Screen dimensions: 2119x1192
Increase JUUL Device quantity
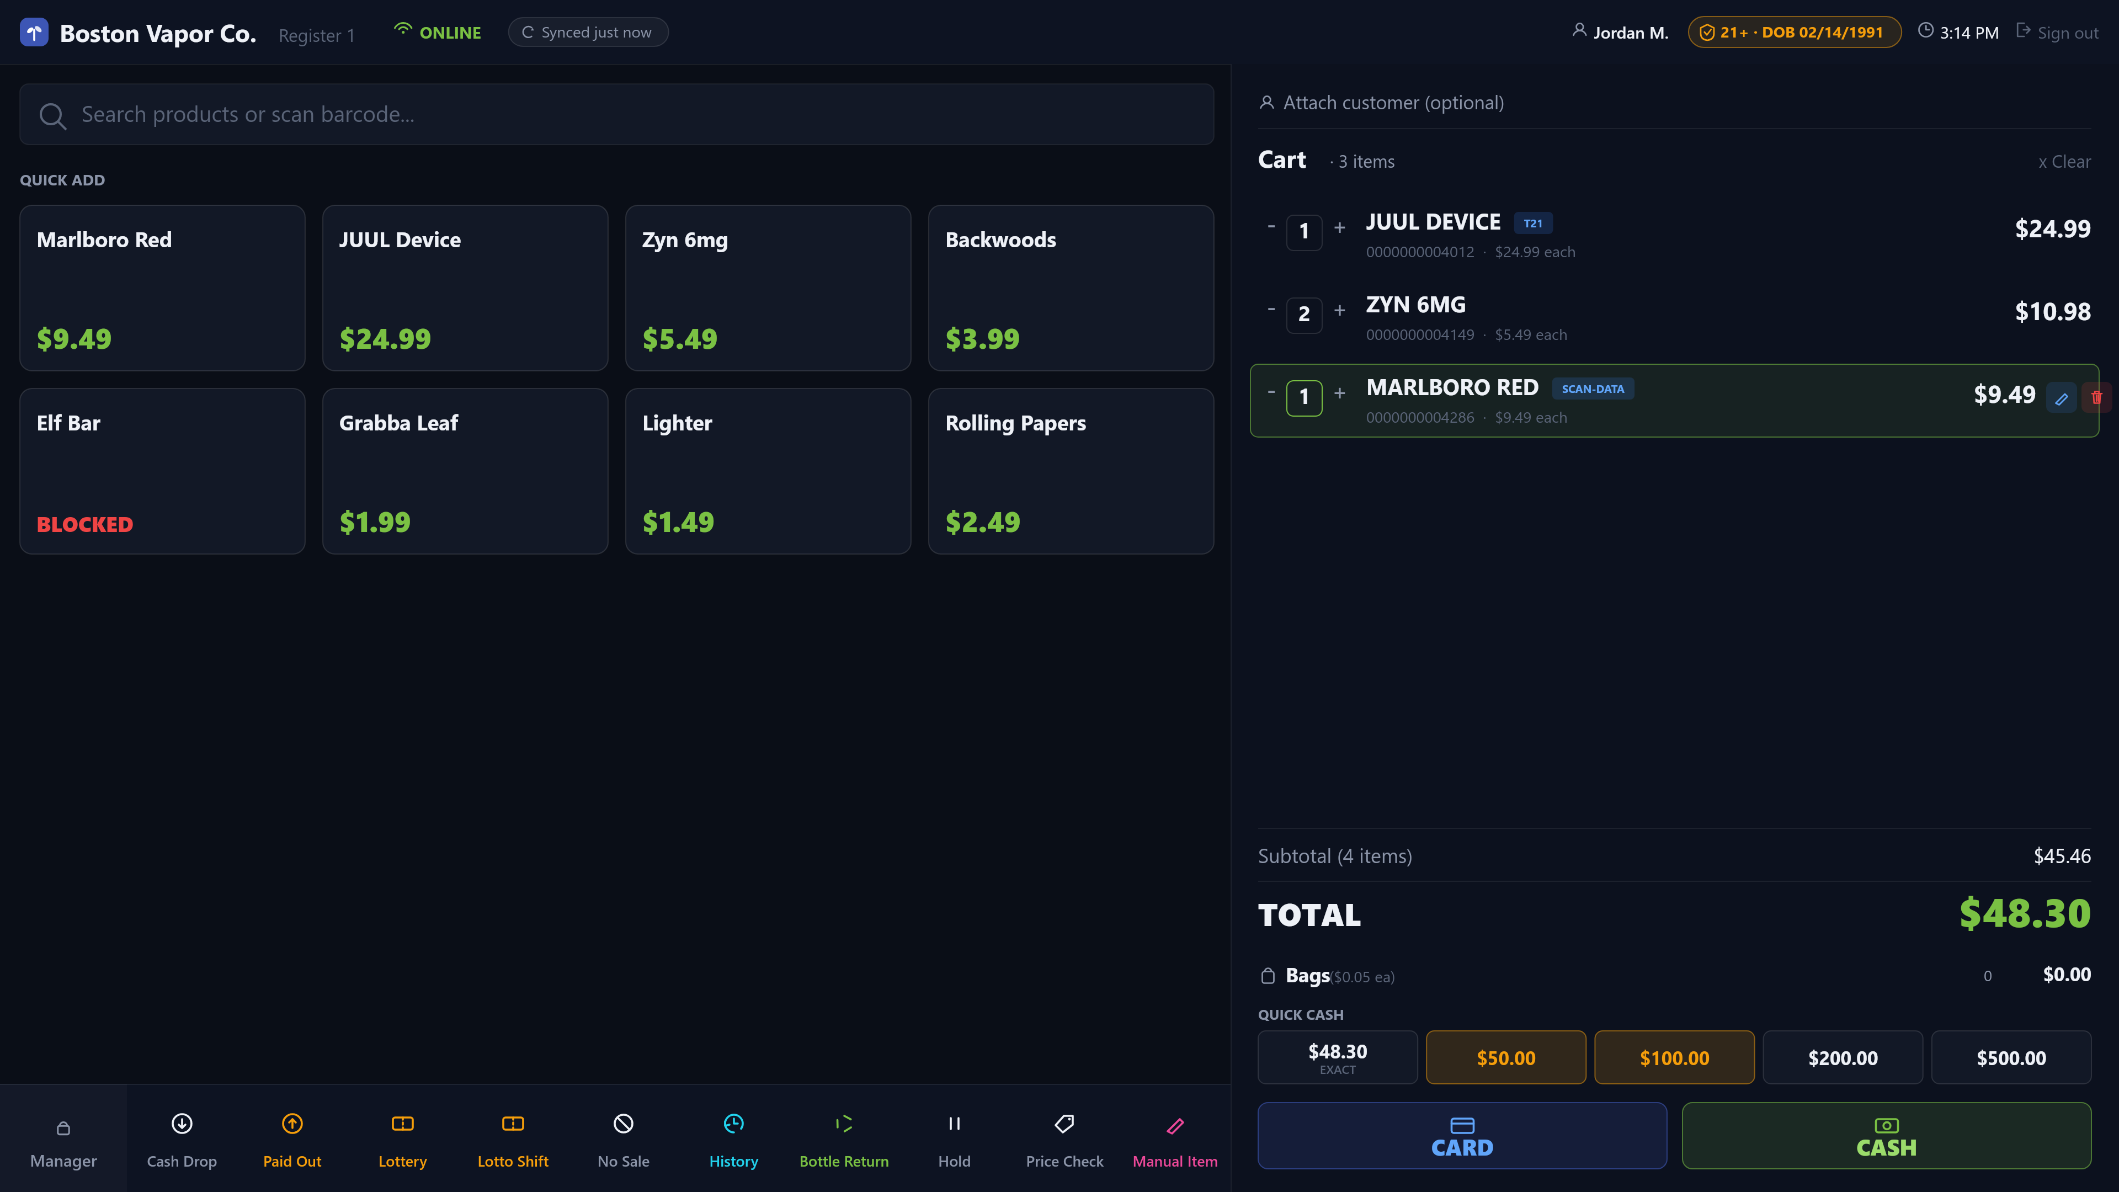(1339, 228)
